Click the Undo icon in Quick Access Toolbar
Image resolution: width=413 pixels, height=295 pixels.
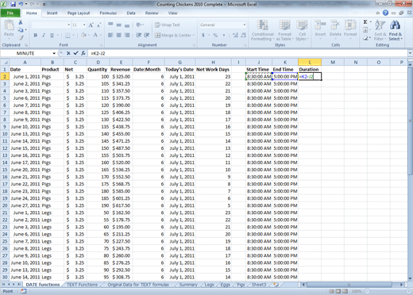(x=21, y=4)
